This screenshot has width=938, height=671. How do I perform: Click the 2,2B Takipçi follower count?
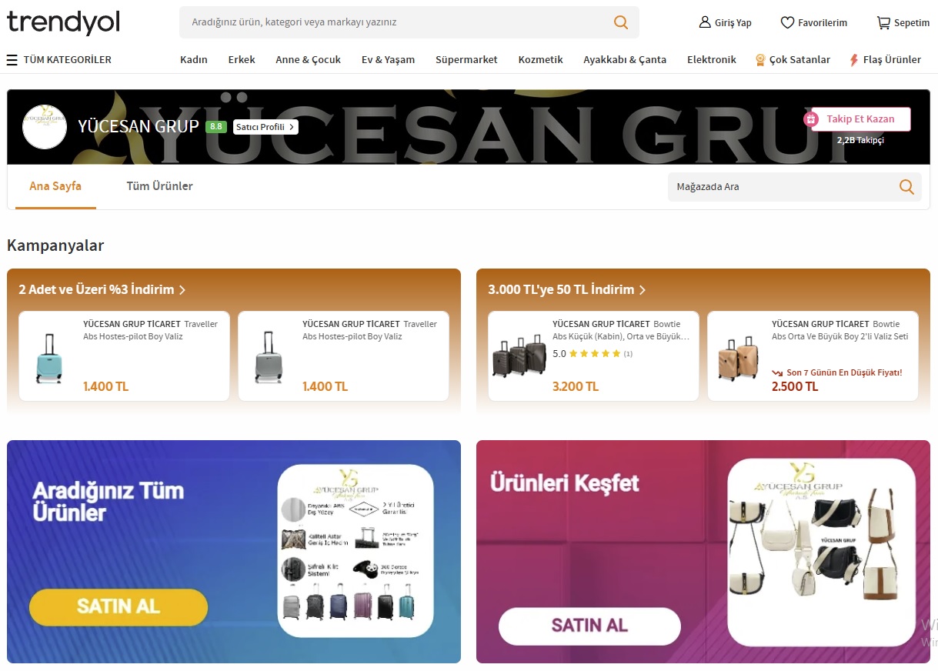pyautogui.click(x=860, y=140)
